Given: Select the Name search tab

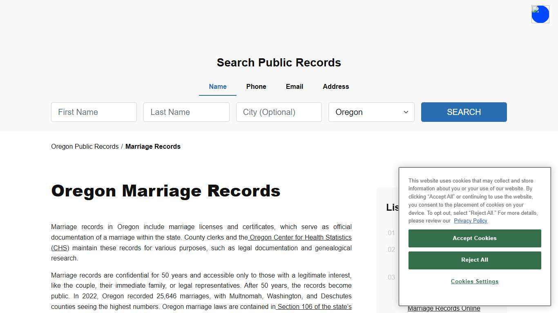Looking at the screenshot, I should tap(217, 86).
